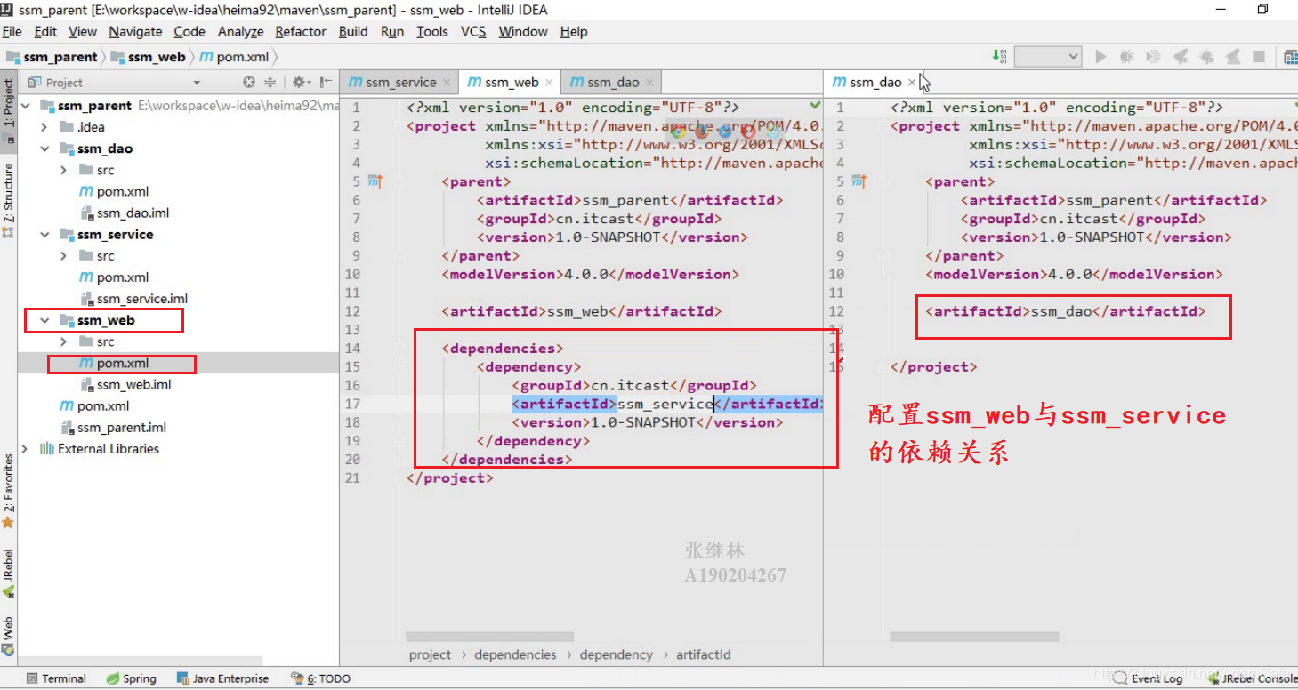Open the Project panel settings gear

tap(300, 82)
